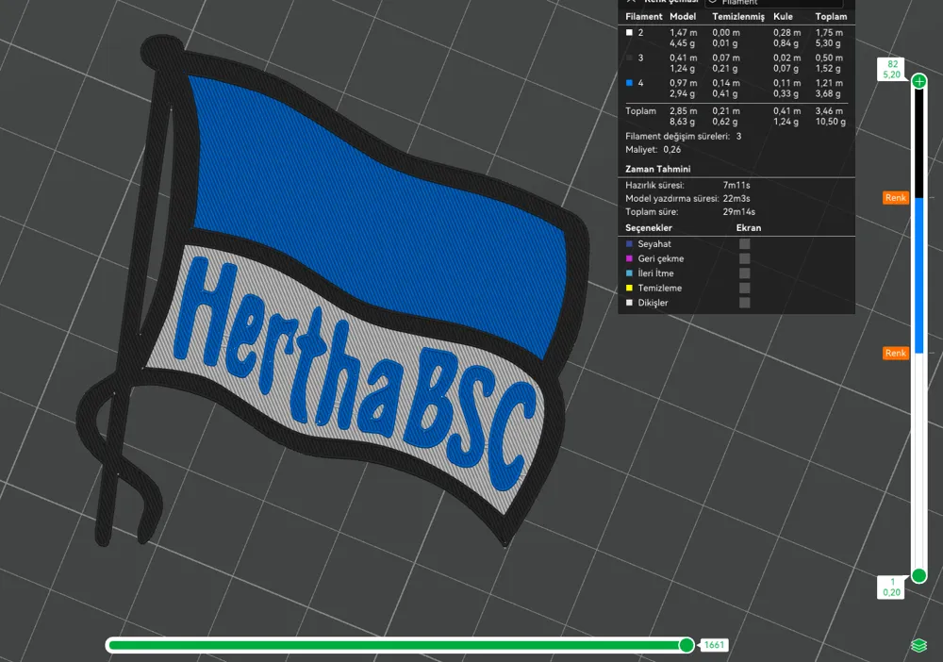Click the black segment of vertical layer slider
The height and width of the screenshot is (662, 943).
click(x=918, y=143)
